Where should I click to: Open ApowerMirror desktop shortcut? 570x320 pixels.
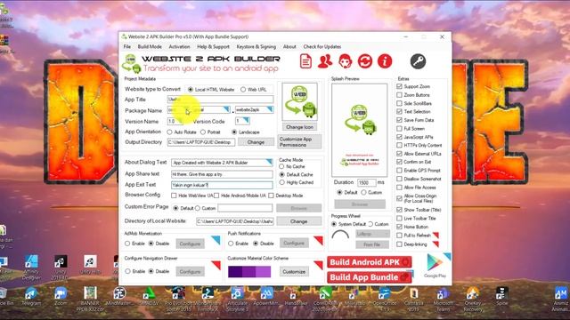[266, 297]
